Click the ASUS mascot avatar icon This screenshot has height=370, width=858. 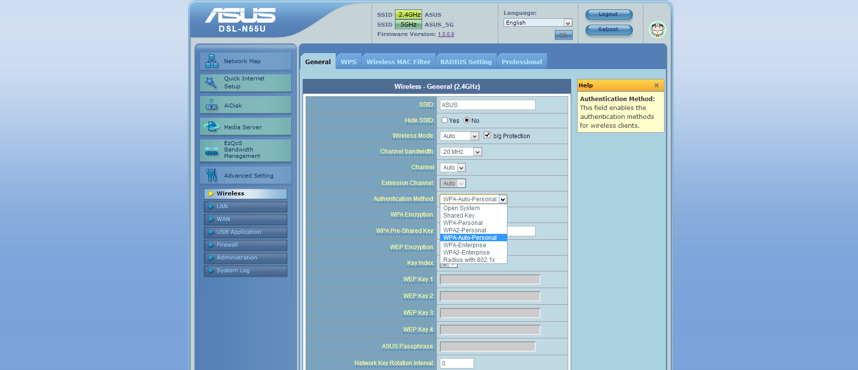[657, 30]
